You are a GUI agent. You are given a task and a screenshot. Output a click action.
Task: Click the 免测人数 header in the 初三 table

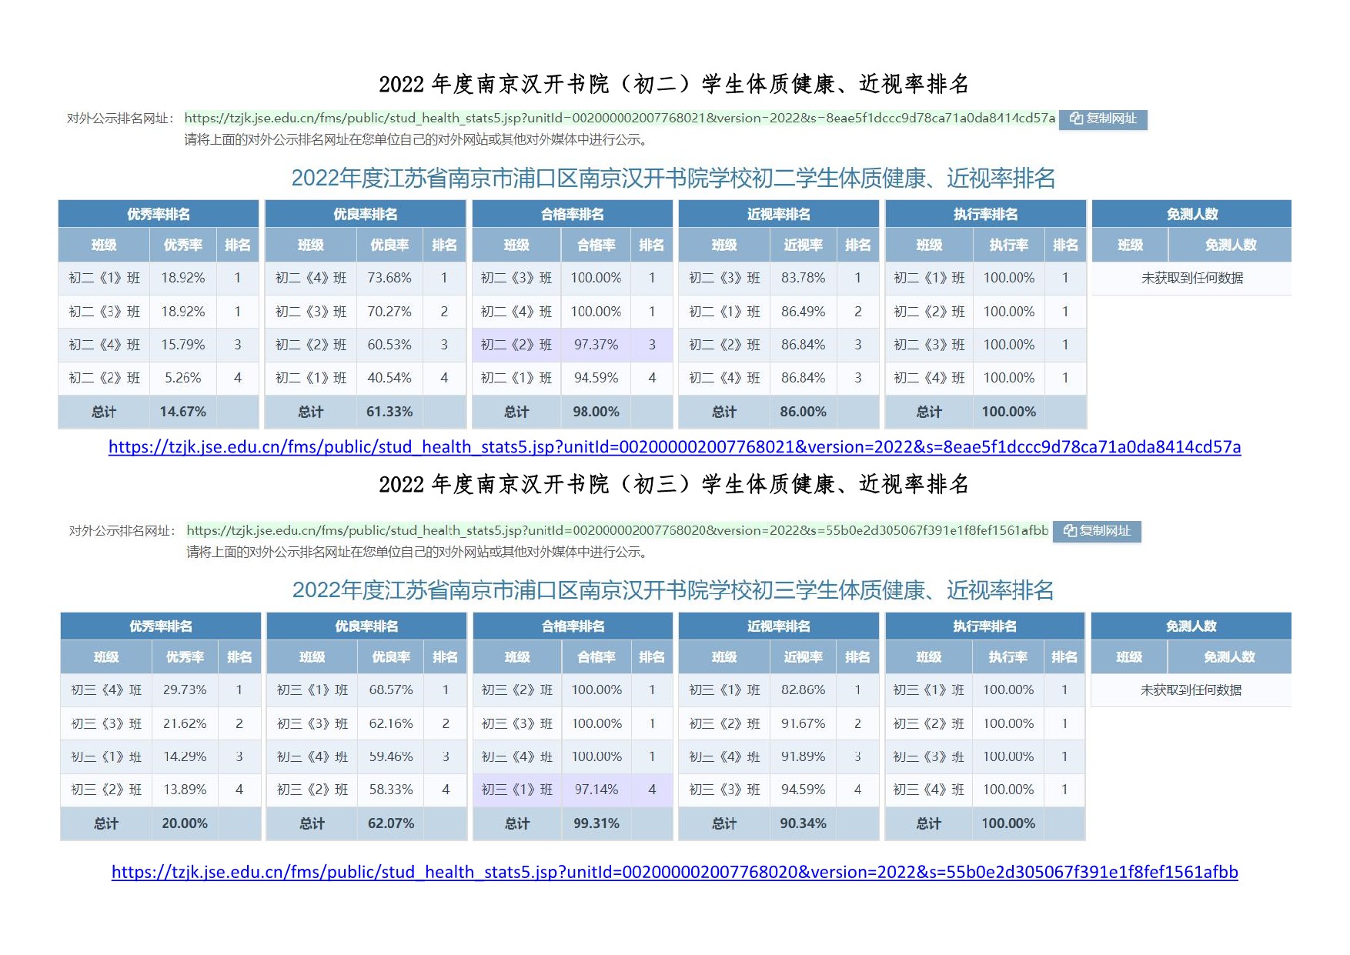click(1191, 626)
